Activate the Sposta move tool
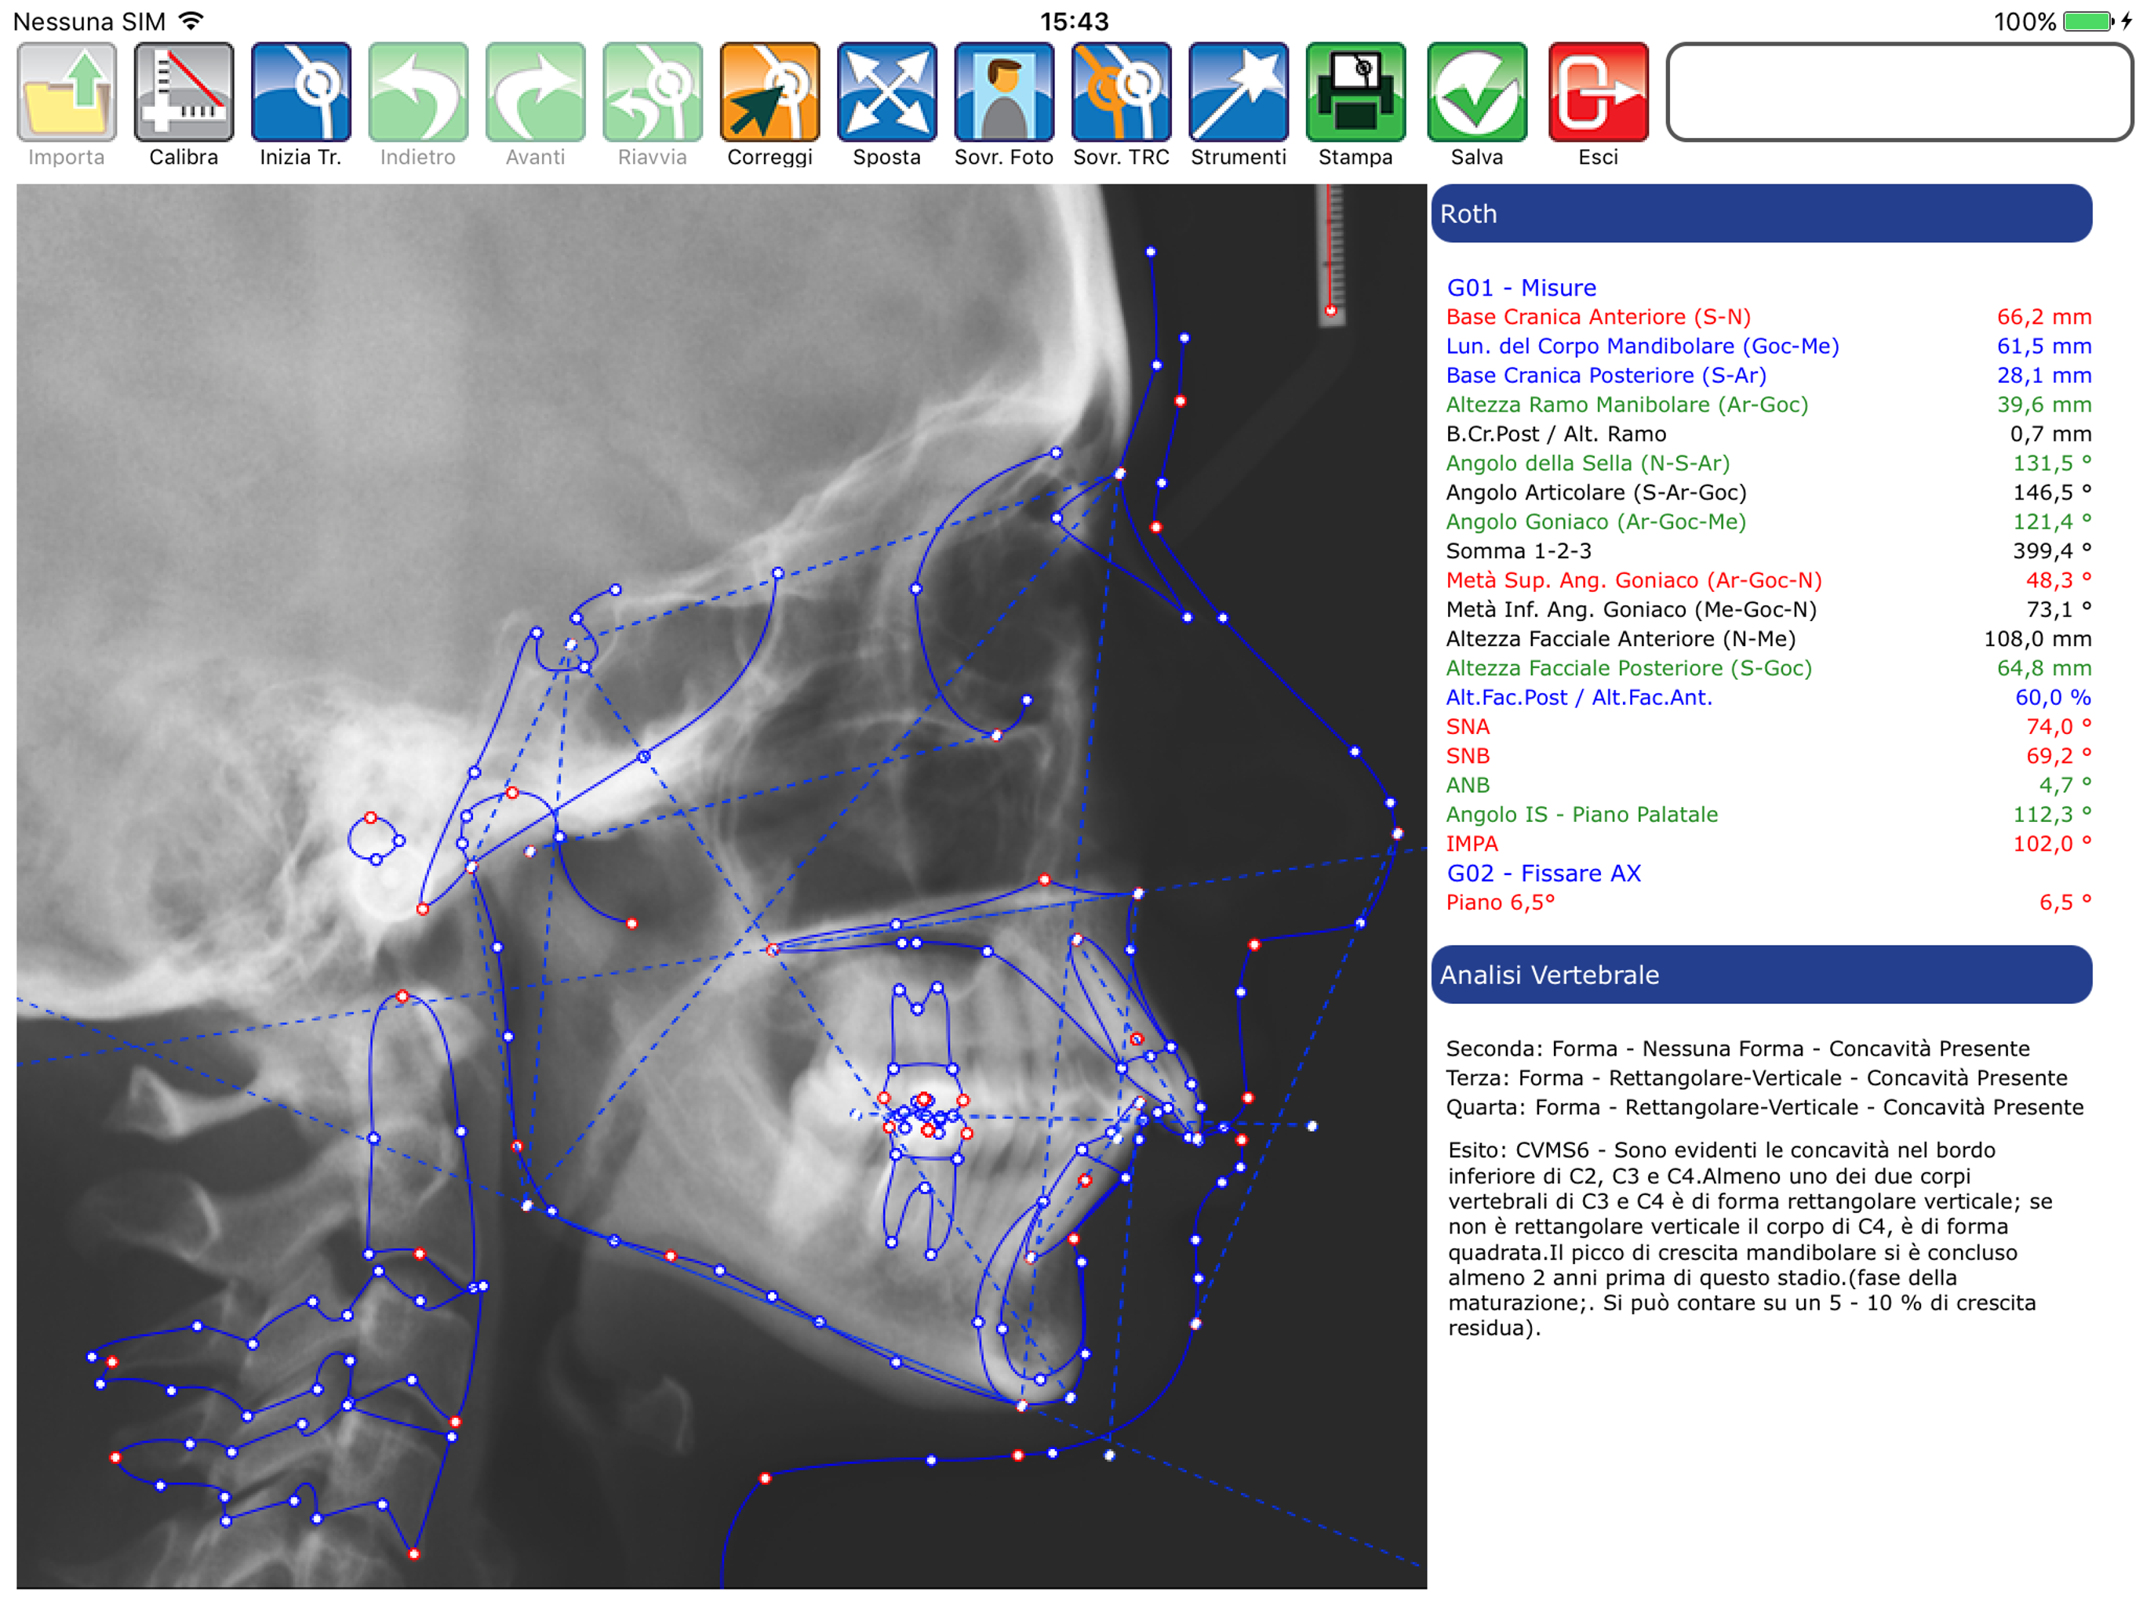 coord(886,92)
